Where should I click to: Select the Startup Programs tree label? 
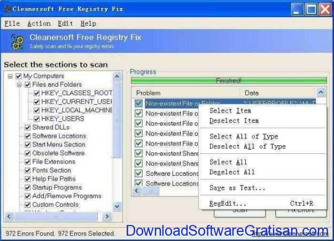click(57, 188)
